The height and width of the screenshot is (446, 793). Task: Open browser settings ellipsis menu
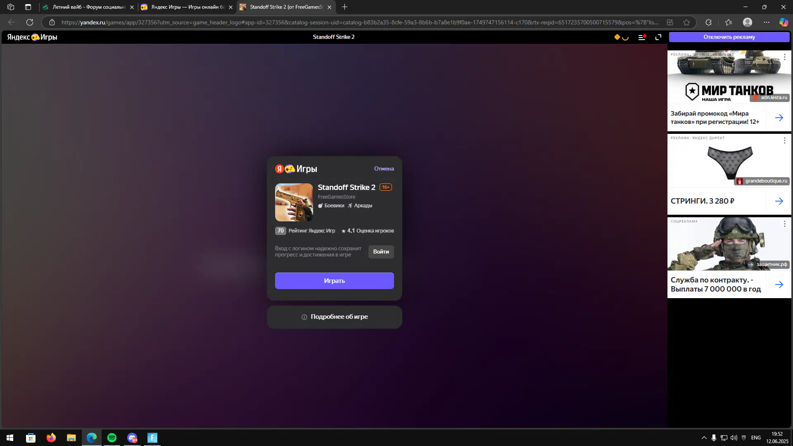click(767, 22)
